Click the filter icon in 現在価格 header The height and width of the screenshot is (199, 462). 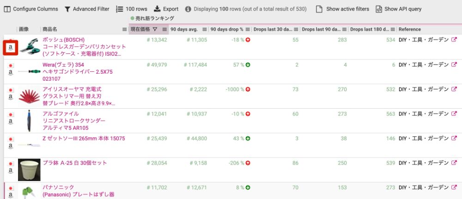coord(155,29)
